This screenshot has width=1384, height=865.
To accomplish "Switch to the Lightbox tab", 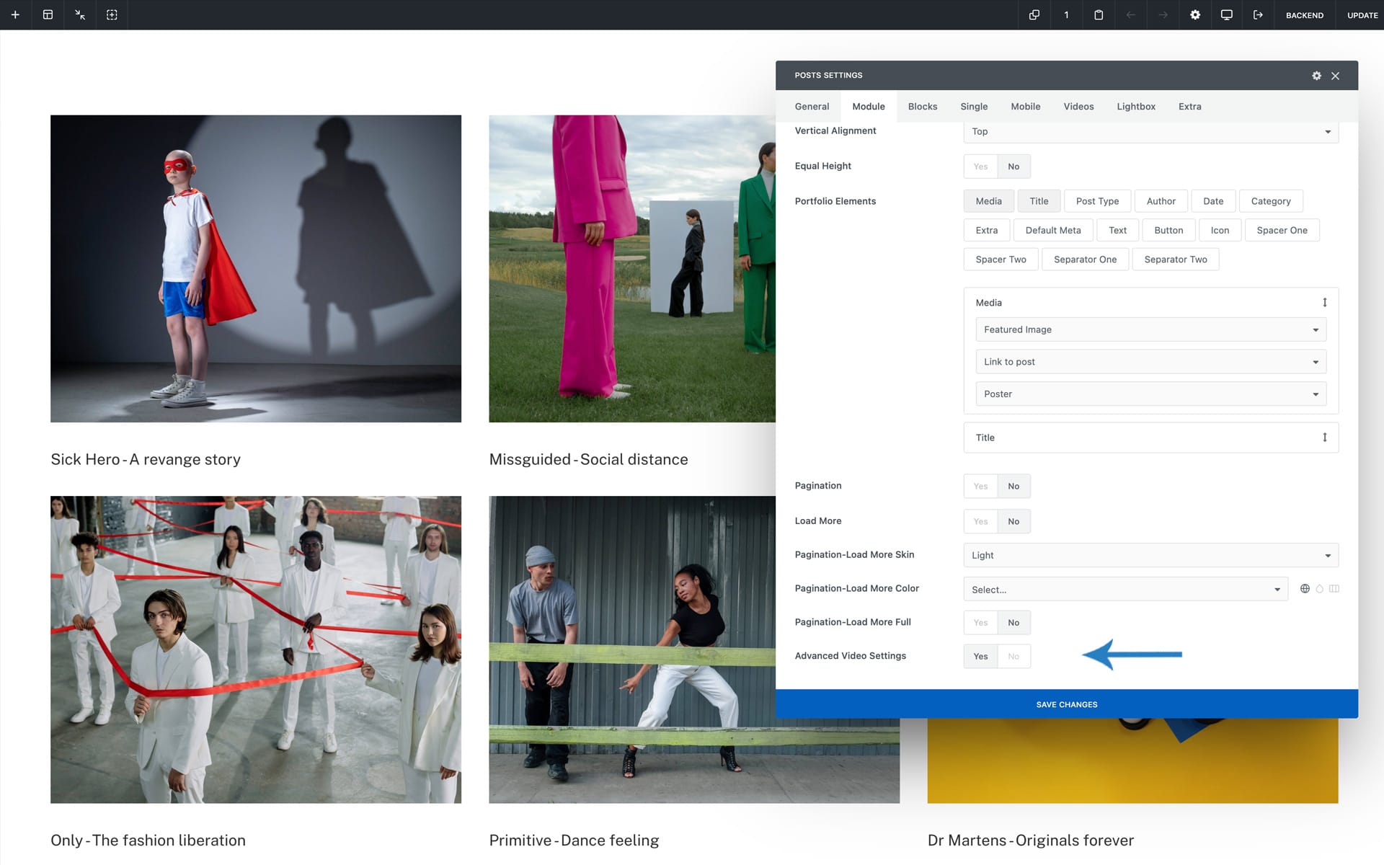I will (1136, 107).
